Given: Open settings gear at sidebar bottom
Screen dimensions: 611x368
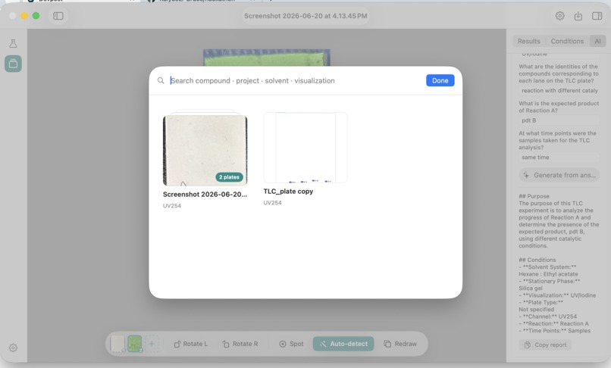Looking at the screenshot, I should tap(13, 348).
